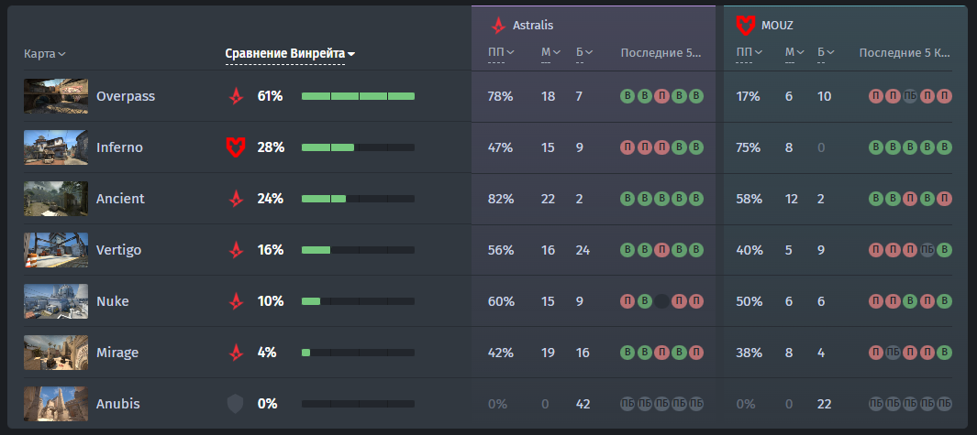Select the Anubis map thumbnail

coord(56,404)
